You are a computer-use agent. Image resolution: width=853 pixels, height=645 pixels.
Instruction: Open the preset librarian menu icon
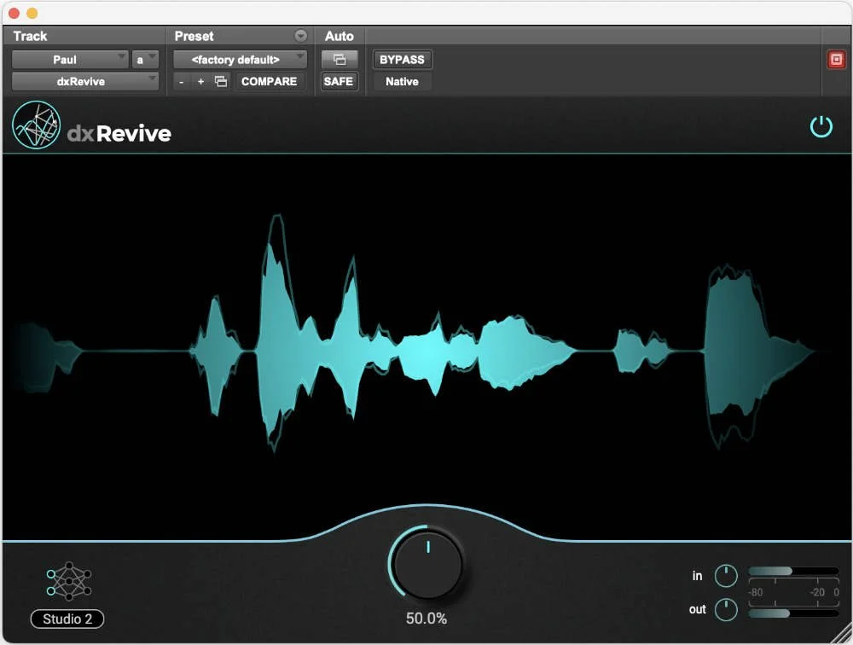pyautogui.click(x=299, y=36)
